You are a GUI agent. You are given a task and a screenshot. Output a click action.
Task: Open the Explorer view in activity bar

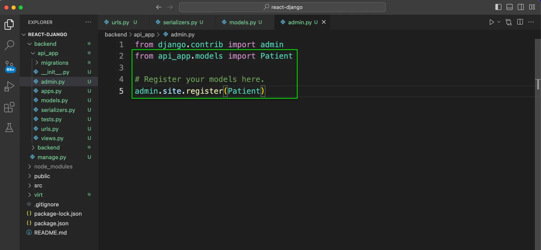coord(9,25)
